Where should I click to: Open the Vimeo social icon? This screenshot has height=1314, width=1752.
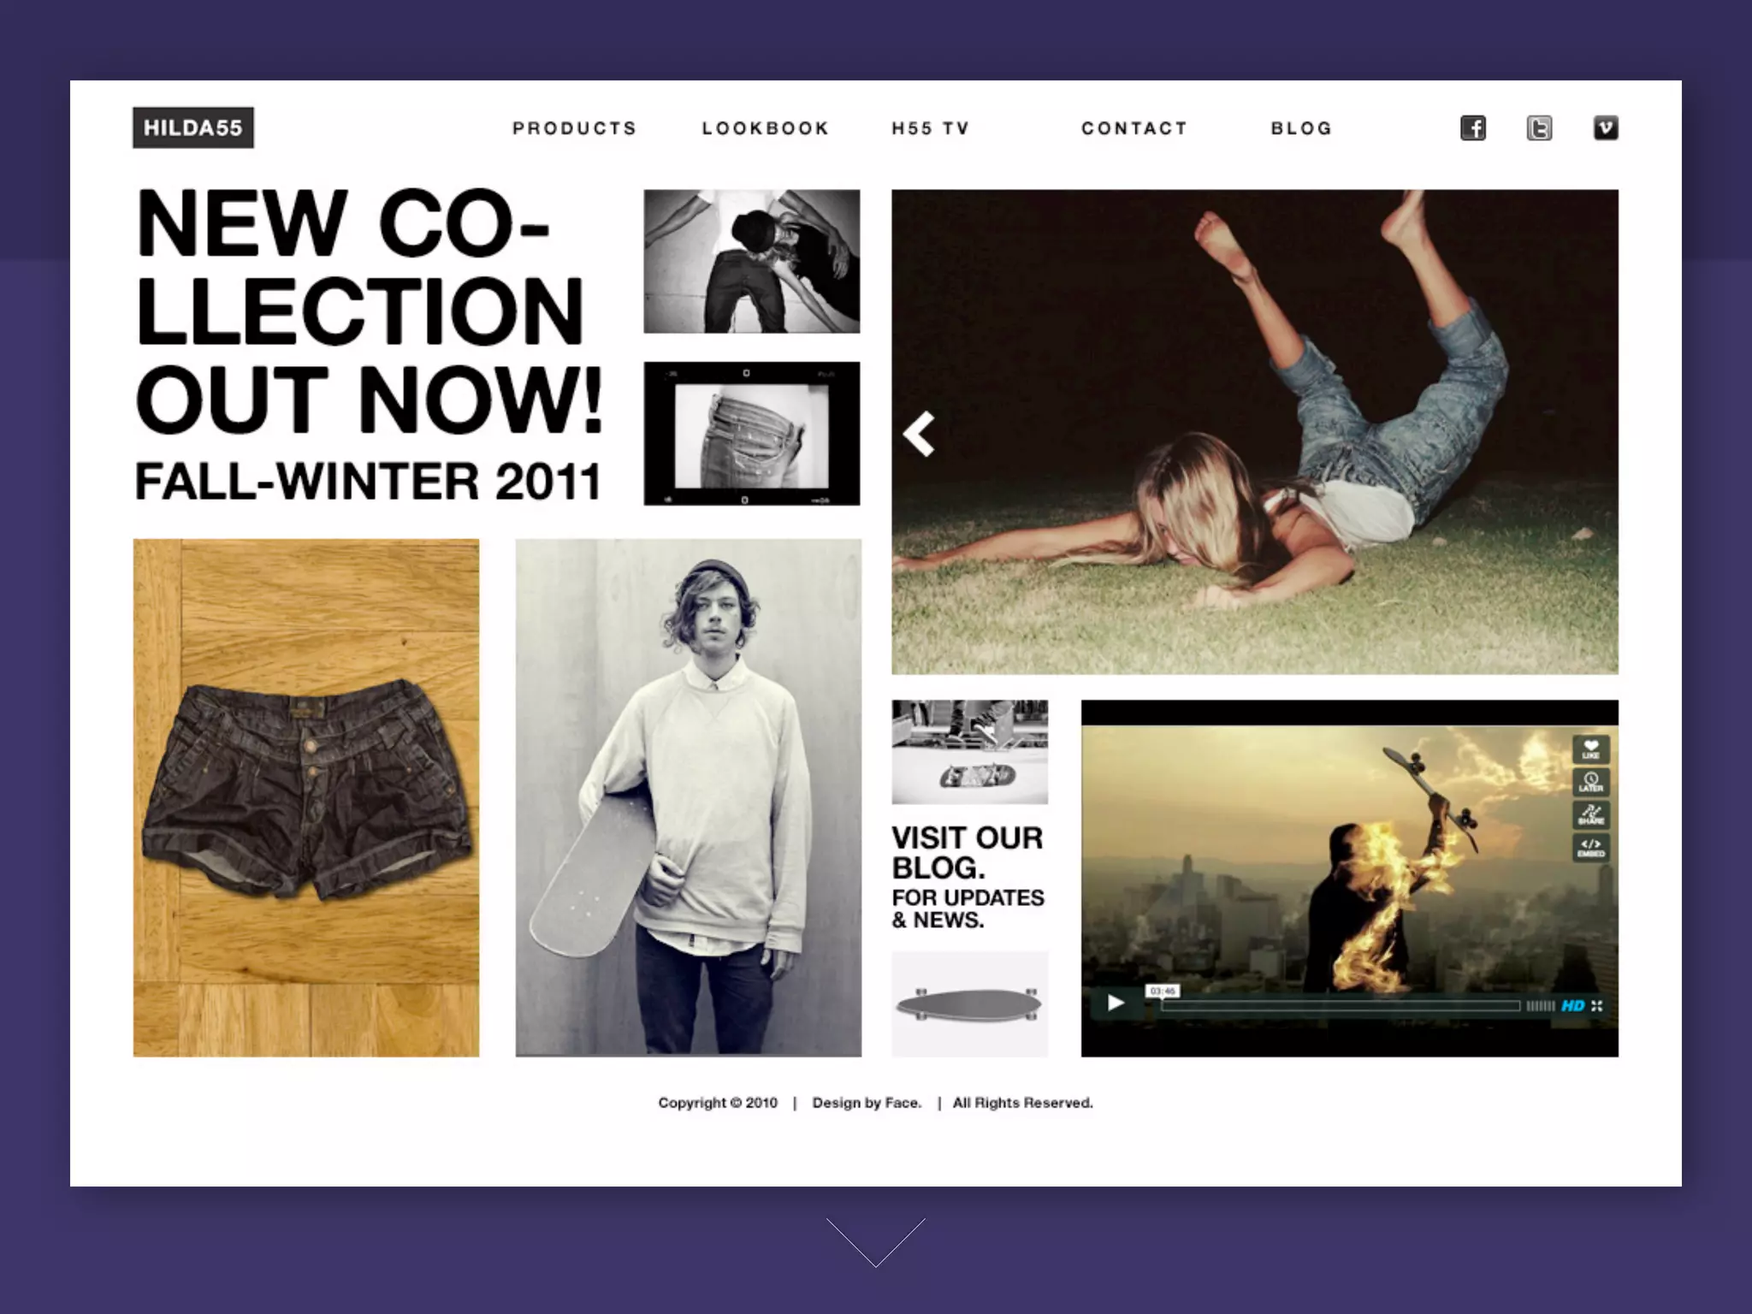tap(1606, 128)
